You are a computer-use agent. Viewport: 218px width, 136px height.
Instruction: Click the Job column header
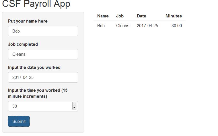tap(120, 16)
